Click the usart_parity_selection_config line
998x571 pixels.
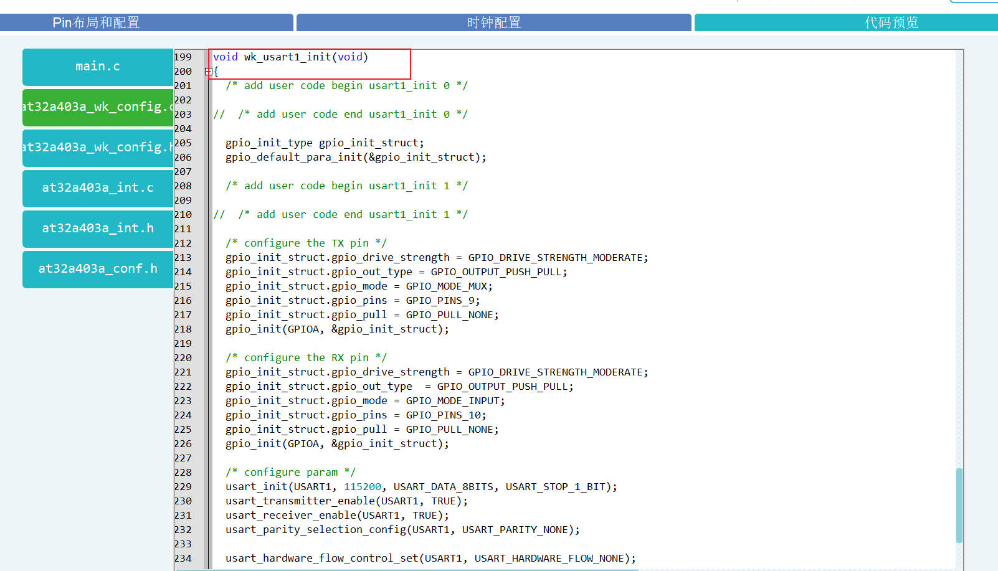[x=402, y=529]
